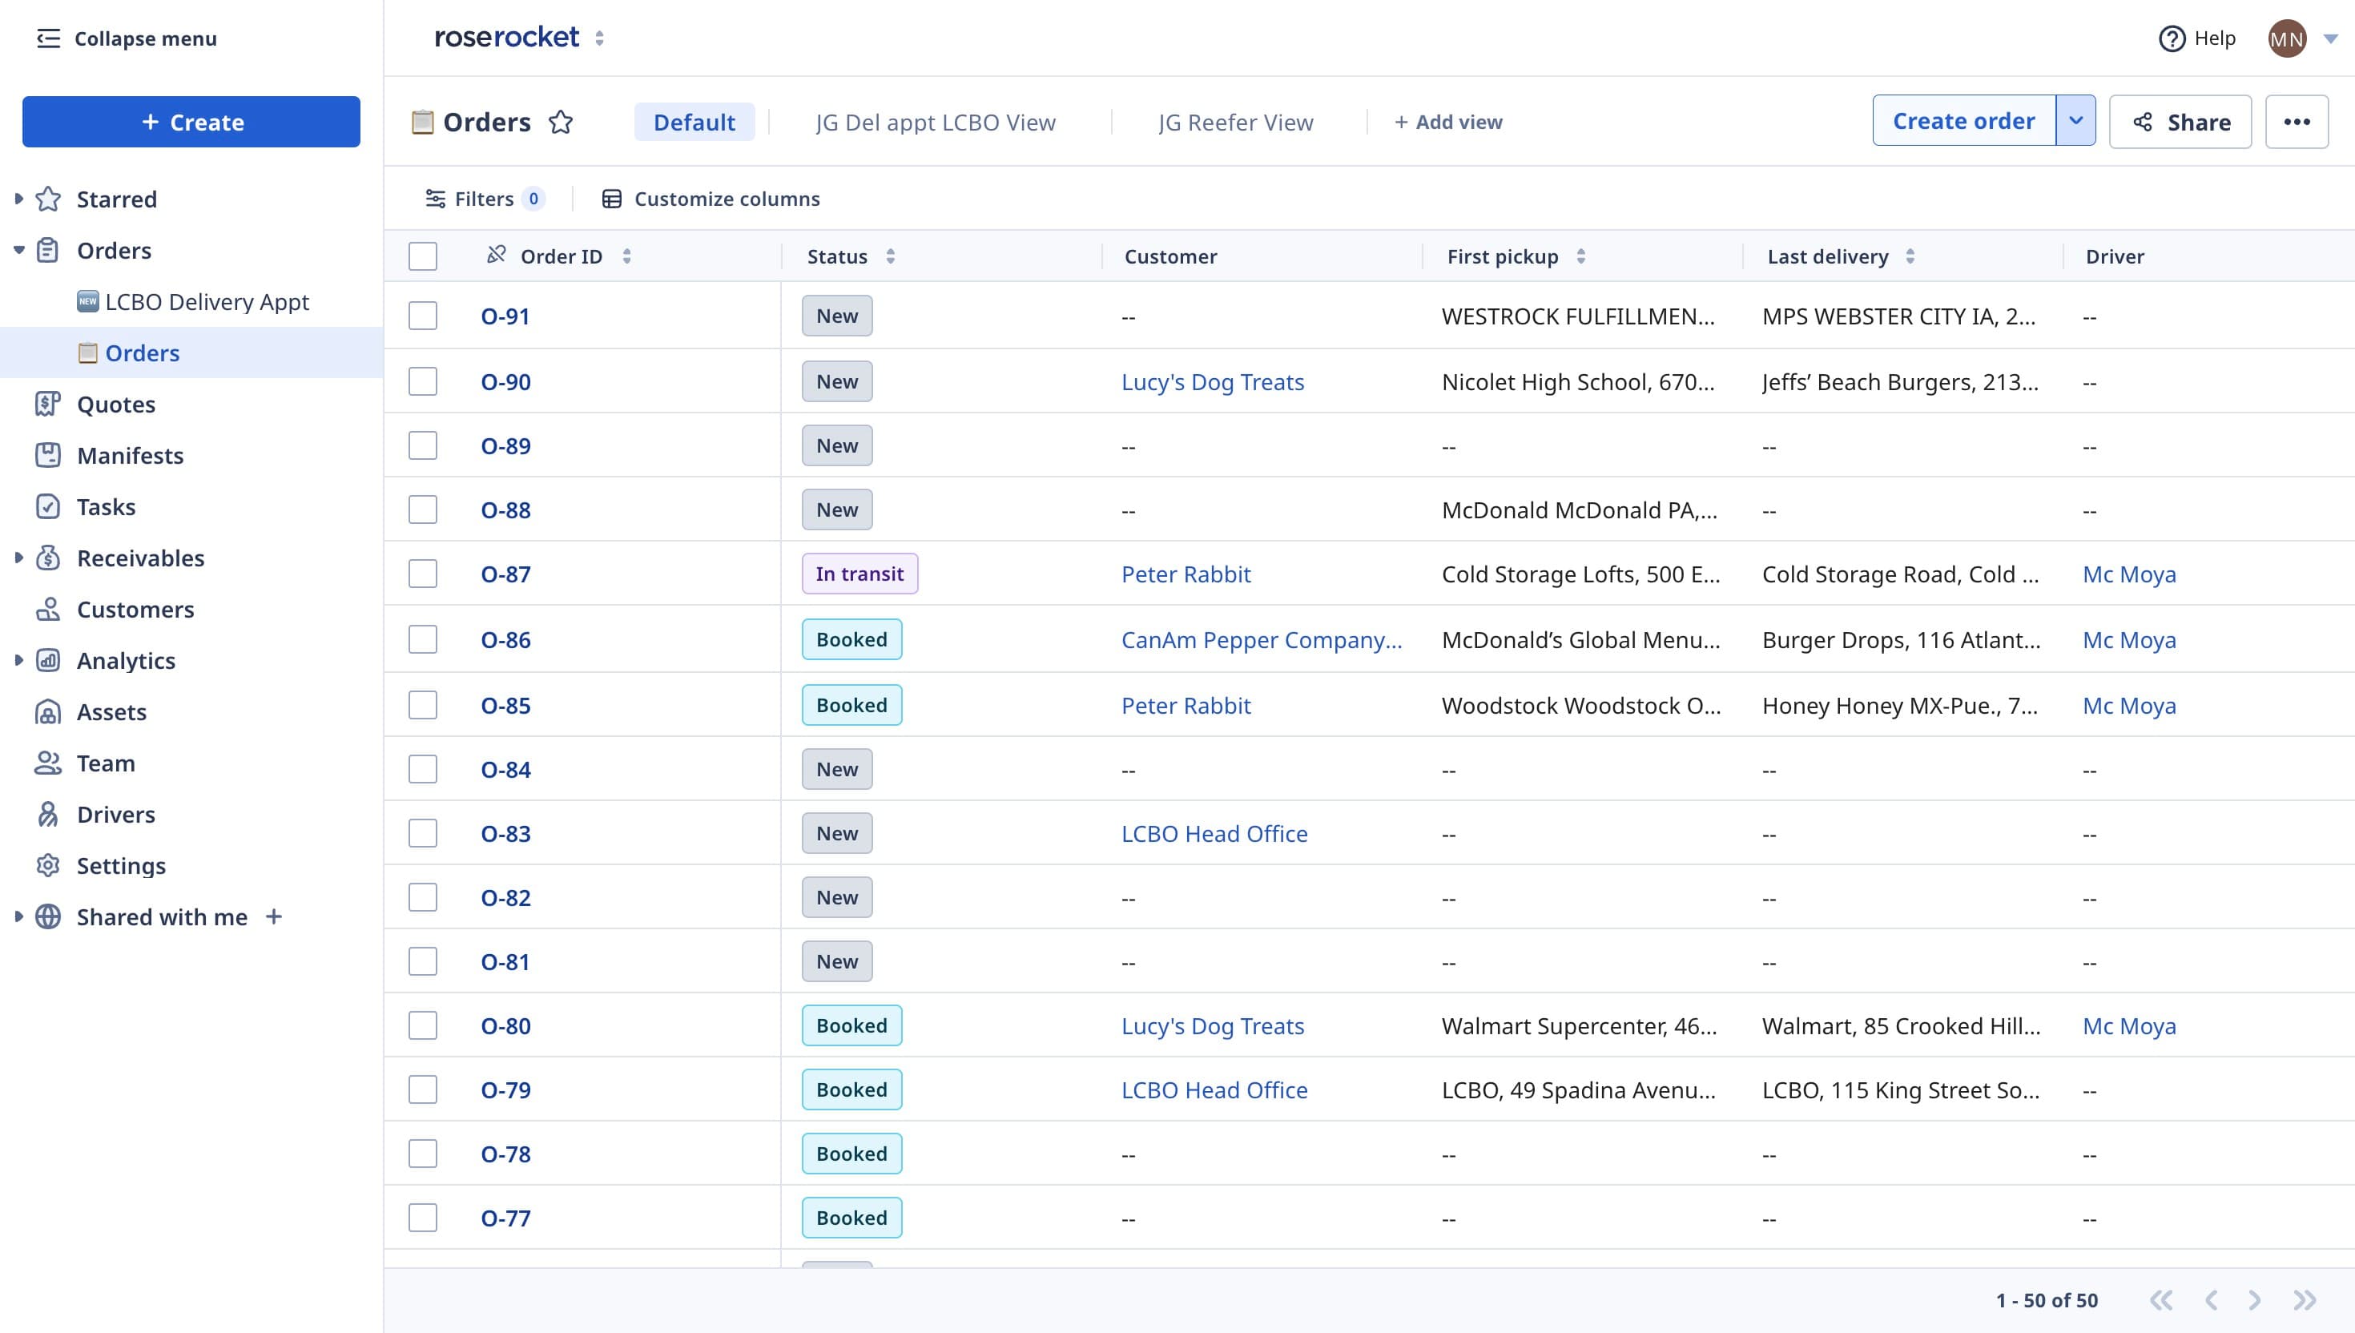Check the box for order O-91

pyautogui.click(x=423, y=316)
